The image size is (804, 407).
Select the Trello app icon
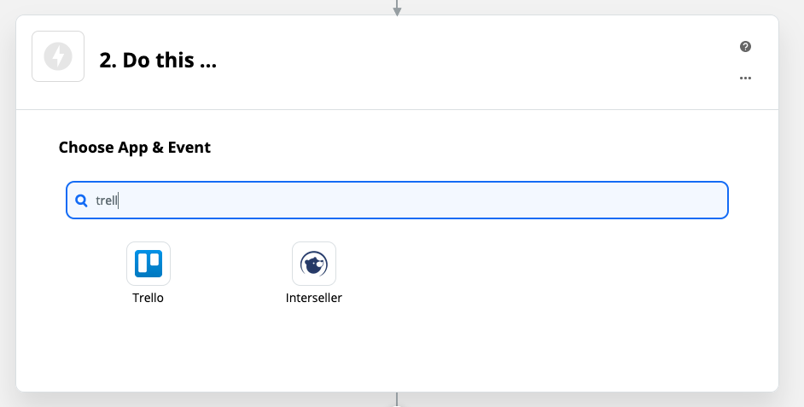coord(149,264)
